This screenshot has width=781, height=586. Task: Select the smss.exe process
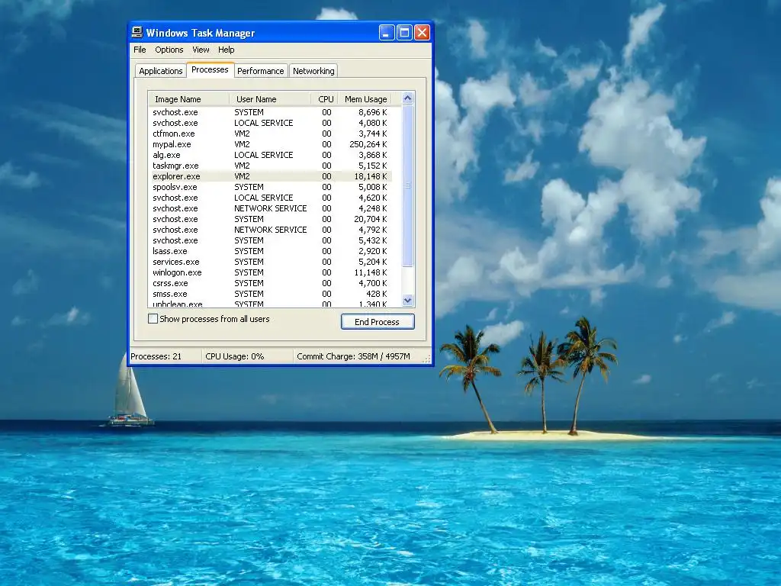[x=271, y=294]
